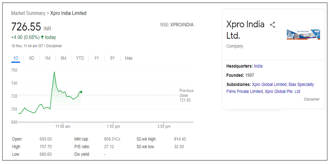Viewport: 329px width, 164px height.
Task: Visit the Xpro Global Pte. Ltd link
Action: click(x=282, y=92)
